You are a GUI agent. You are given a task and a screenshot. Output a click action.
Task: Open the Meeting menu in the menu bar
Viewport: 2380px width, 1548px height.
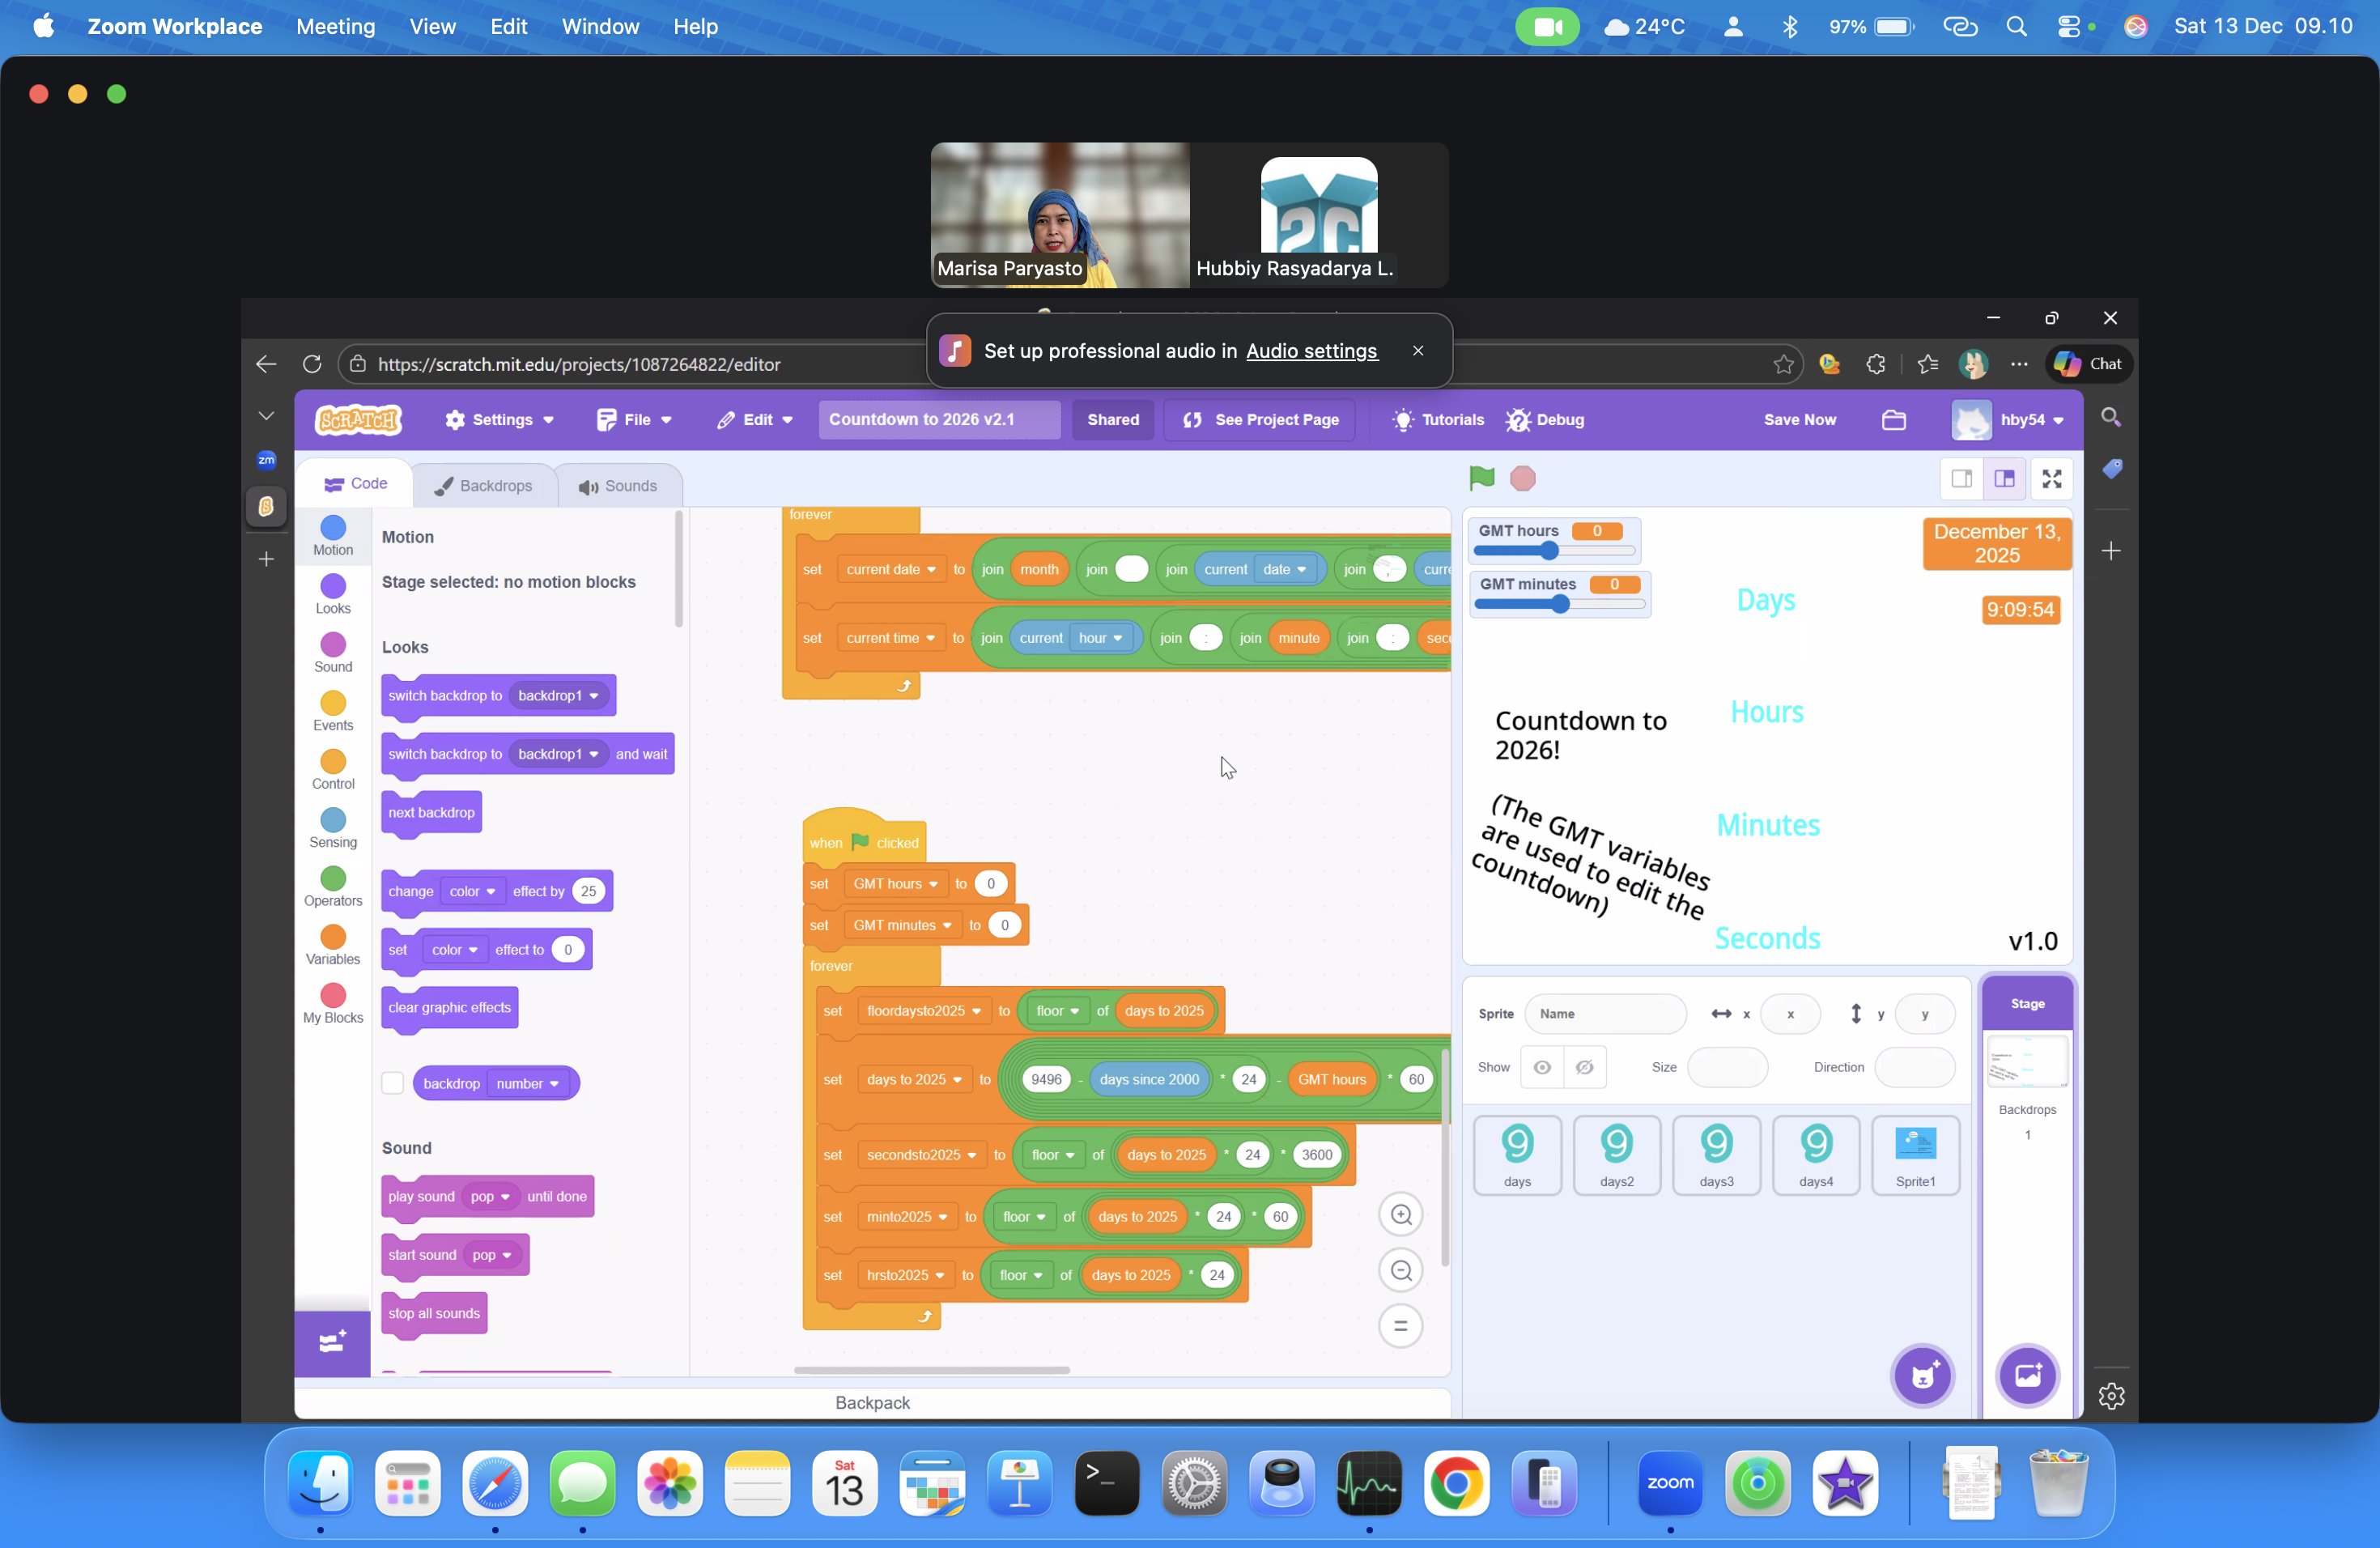[335, 27]
